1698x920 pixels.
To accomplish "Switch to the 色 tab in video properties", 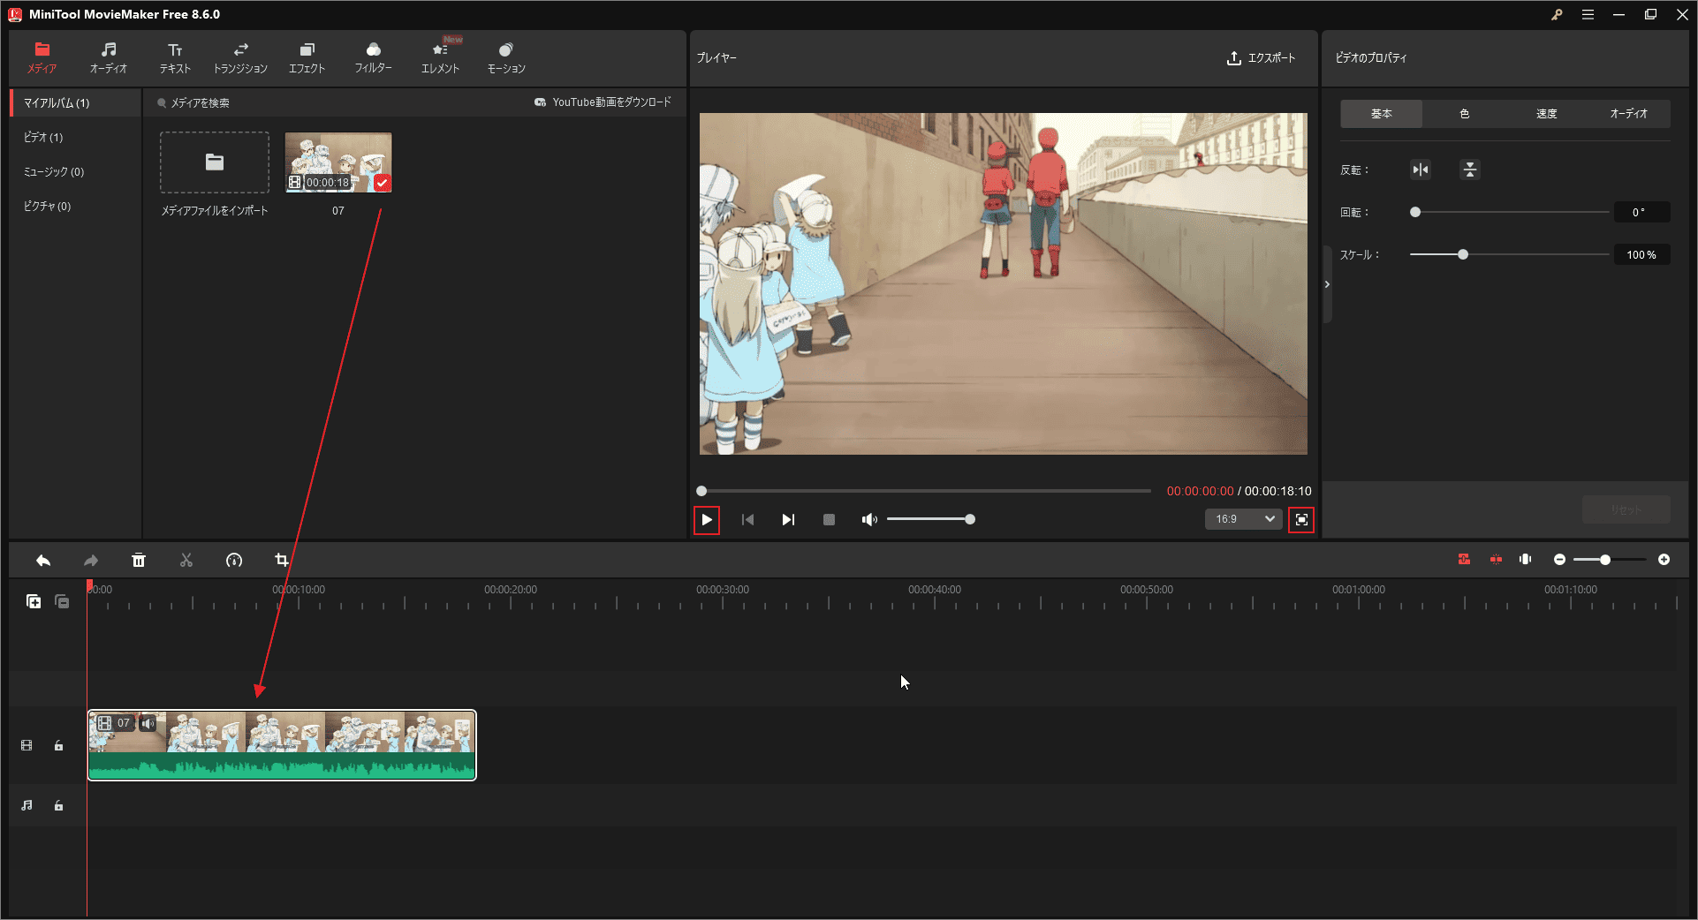I will coord(1464,113).
